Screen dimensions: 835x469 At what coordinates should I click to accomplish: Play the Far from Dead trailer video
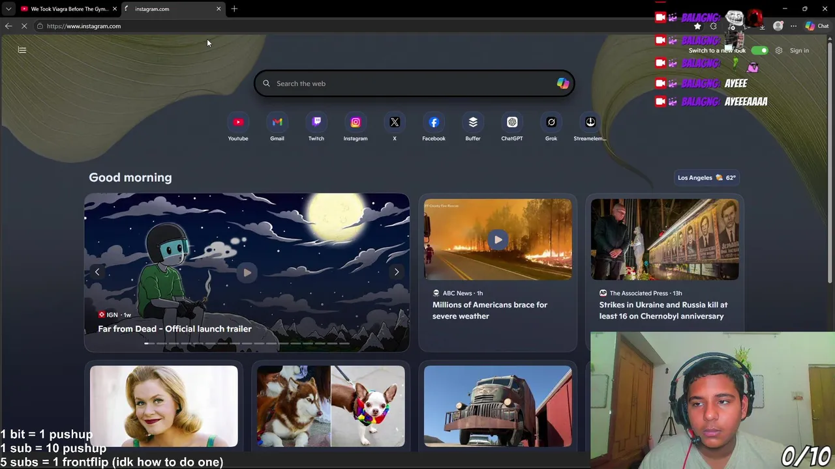tap(247, 272)
